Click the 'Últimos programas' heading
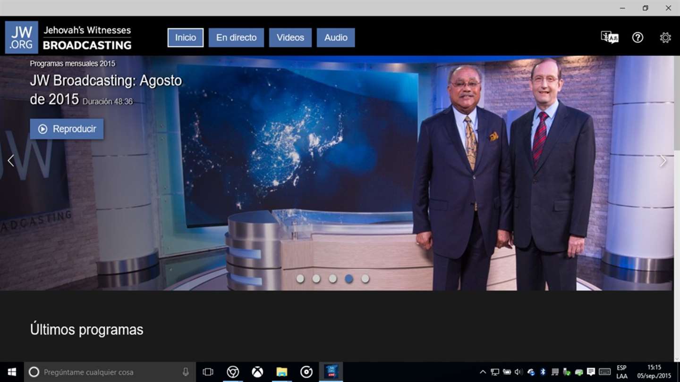This screenshot has height=382, width=680. click(x=87, y=329)
